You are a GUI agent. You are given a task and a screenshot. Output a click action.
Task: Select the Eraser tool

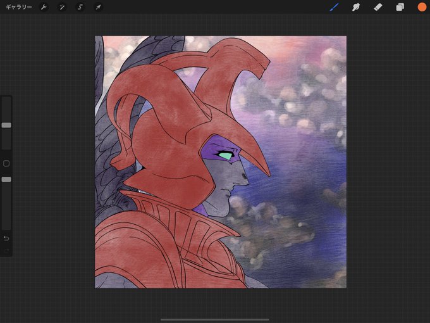[378, 7]
